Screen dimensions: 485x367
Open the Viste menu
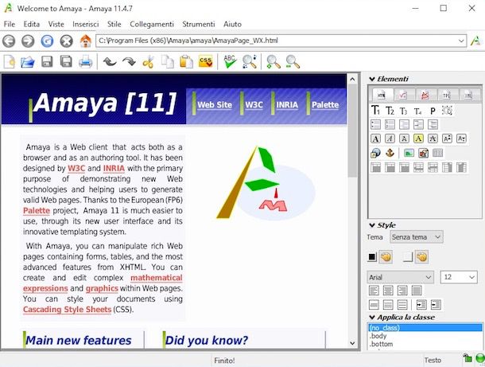coord(56,24)
